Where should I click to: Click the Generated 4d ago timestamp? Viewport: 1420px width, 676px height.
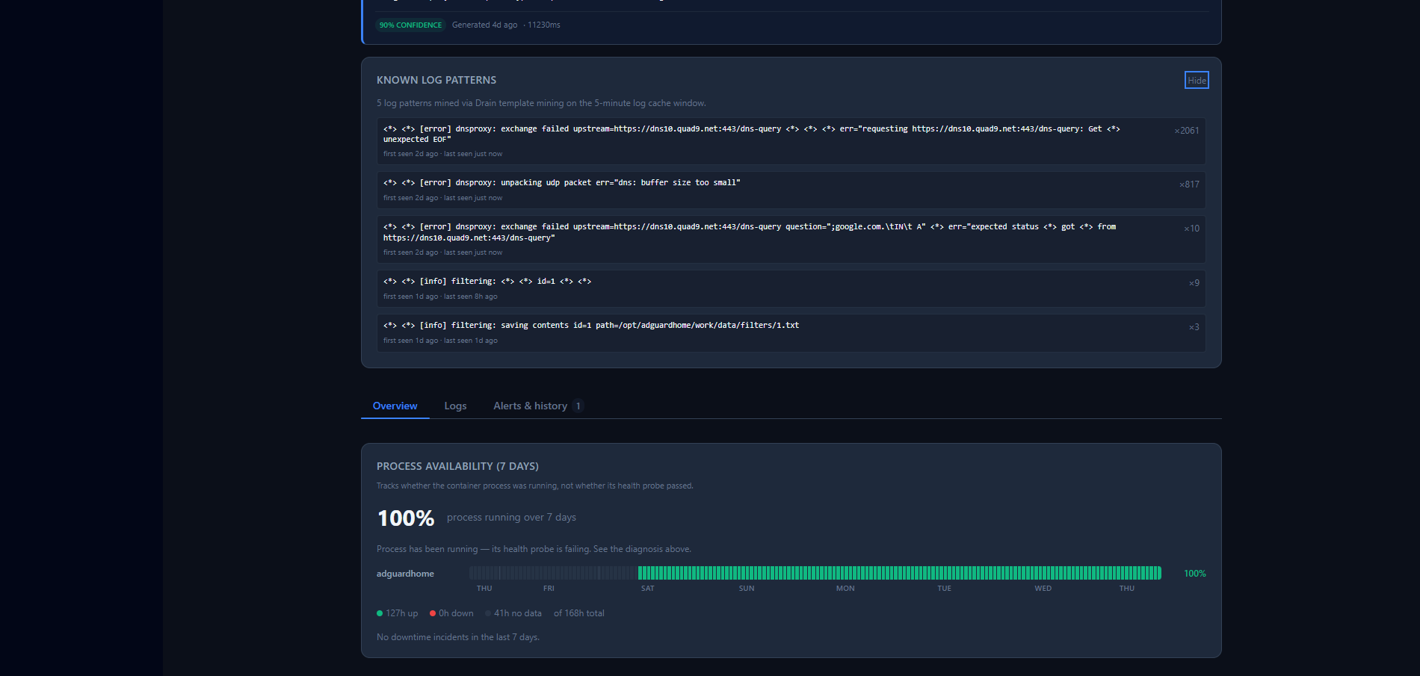[x=484, y=25]
